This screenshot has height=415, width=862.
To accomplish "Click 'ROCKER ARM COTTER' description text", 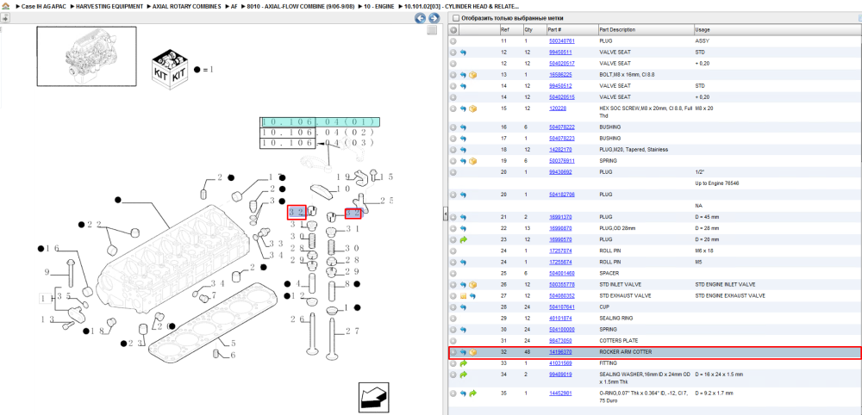I will pos(625,352).
